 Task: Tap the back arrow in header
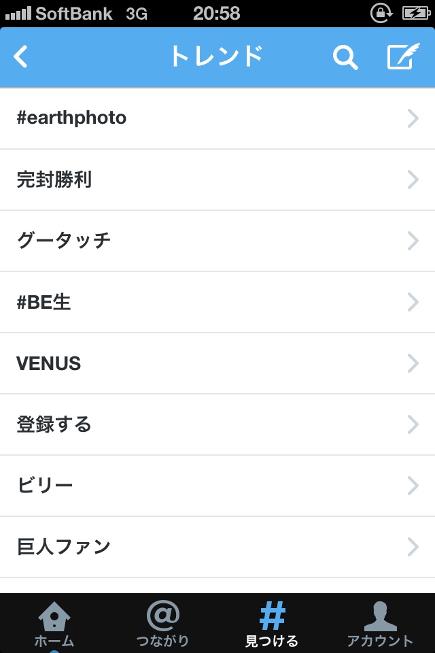pyautogui.click(x=21, y=57)
